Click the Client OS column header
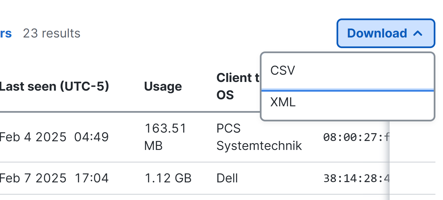 (x=238, y=86)
